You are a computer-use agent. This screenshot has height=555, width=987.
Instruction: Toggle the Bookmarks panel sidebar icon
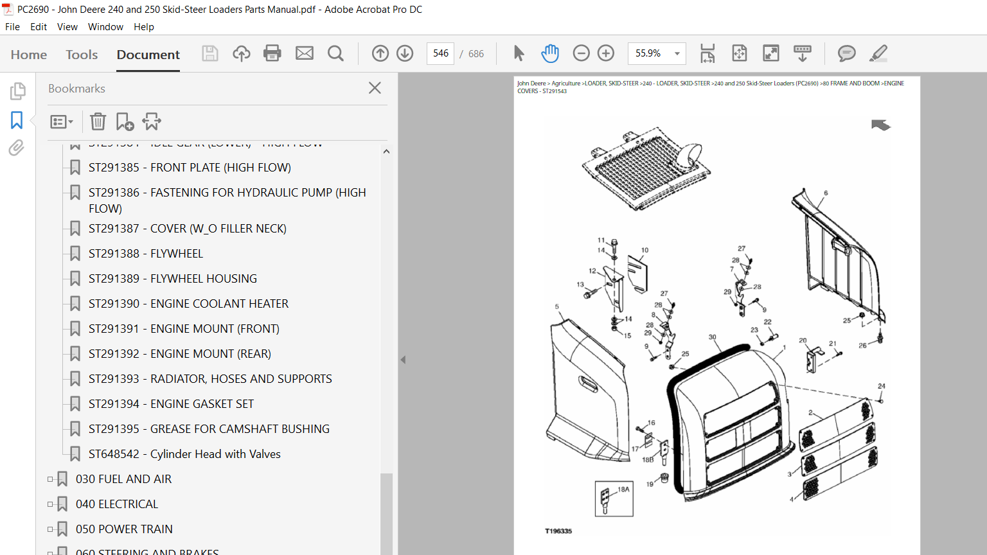[17, 119]
